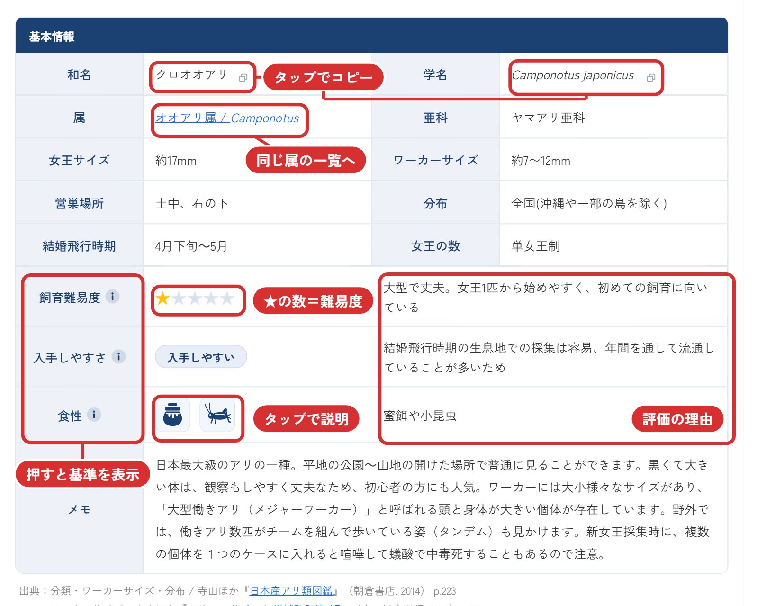Click the 蜜餌や小昆虫 diet description
The image size is (757, 606).
tap(420, 416)
